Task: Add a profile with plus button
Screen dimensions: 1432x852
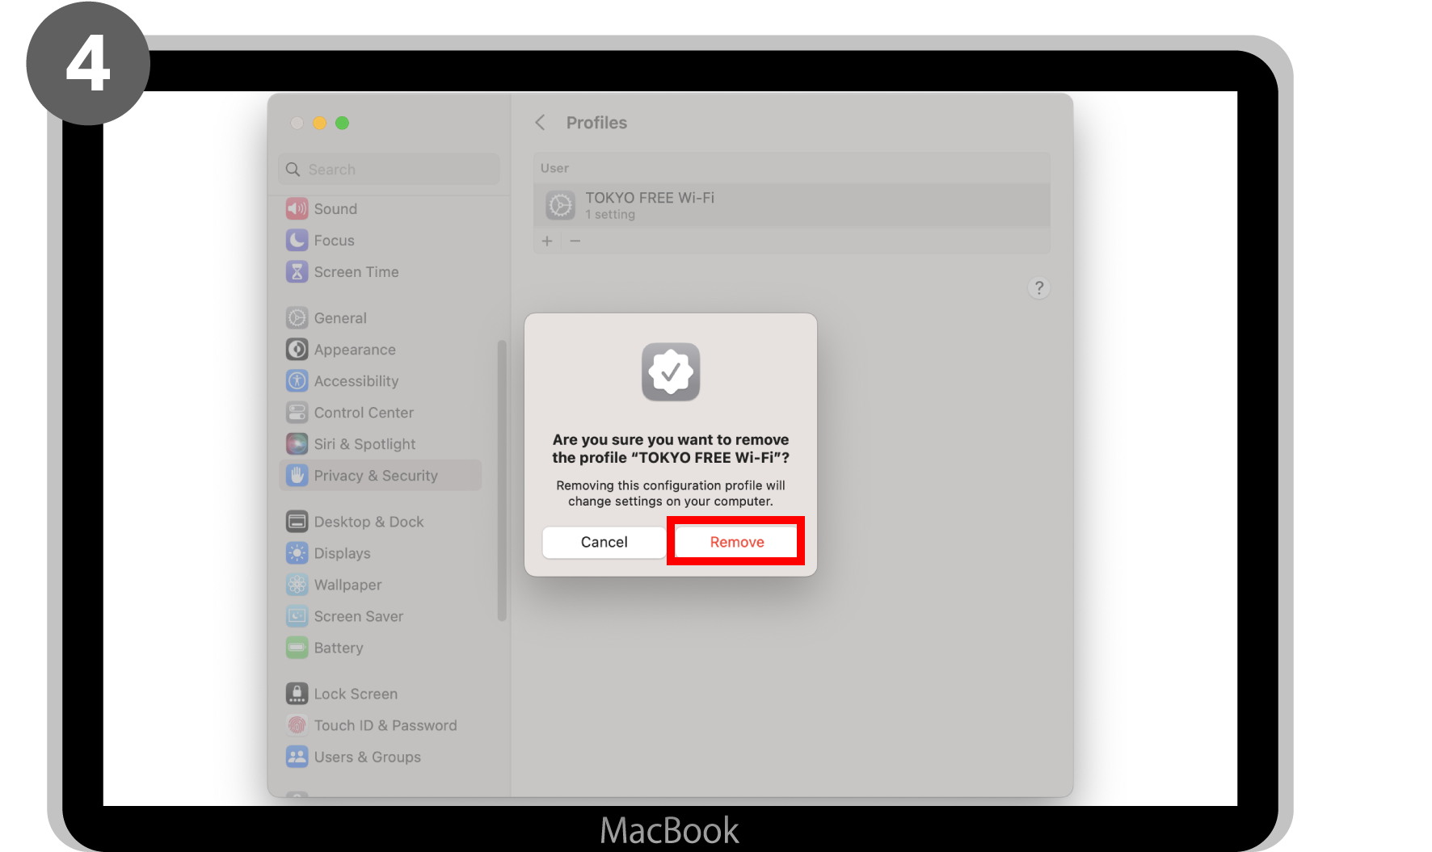Action: (547, 241)
